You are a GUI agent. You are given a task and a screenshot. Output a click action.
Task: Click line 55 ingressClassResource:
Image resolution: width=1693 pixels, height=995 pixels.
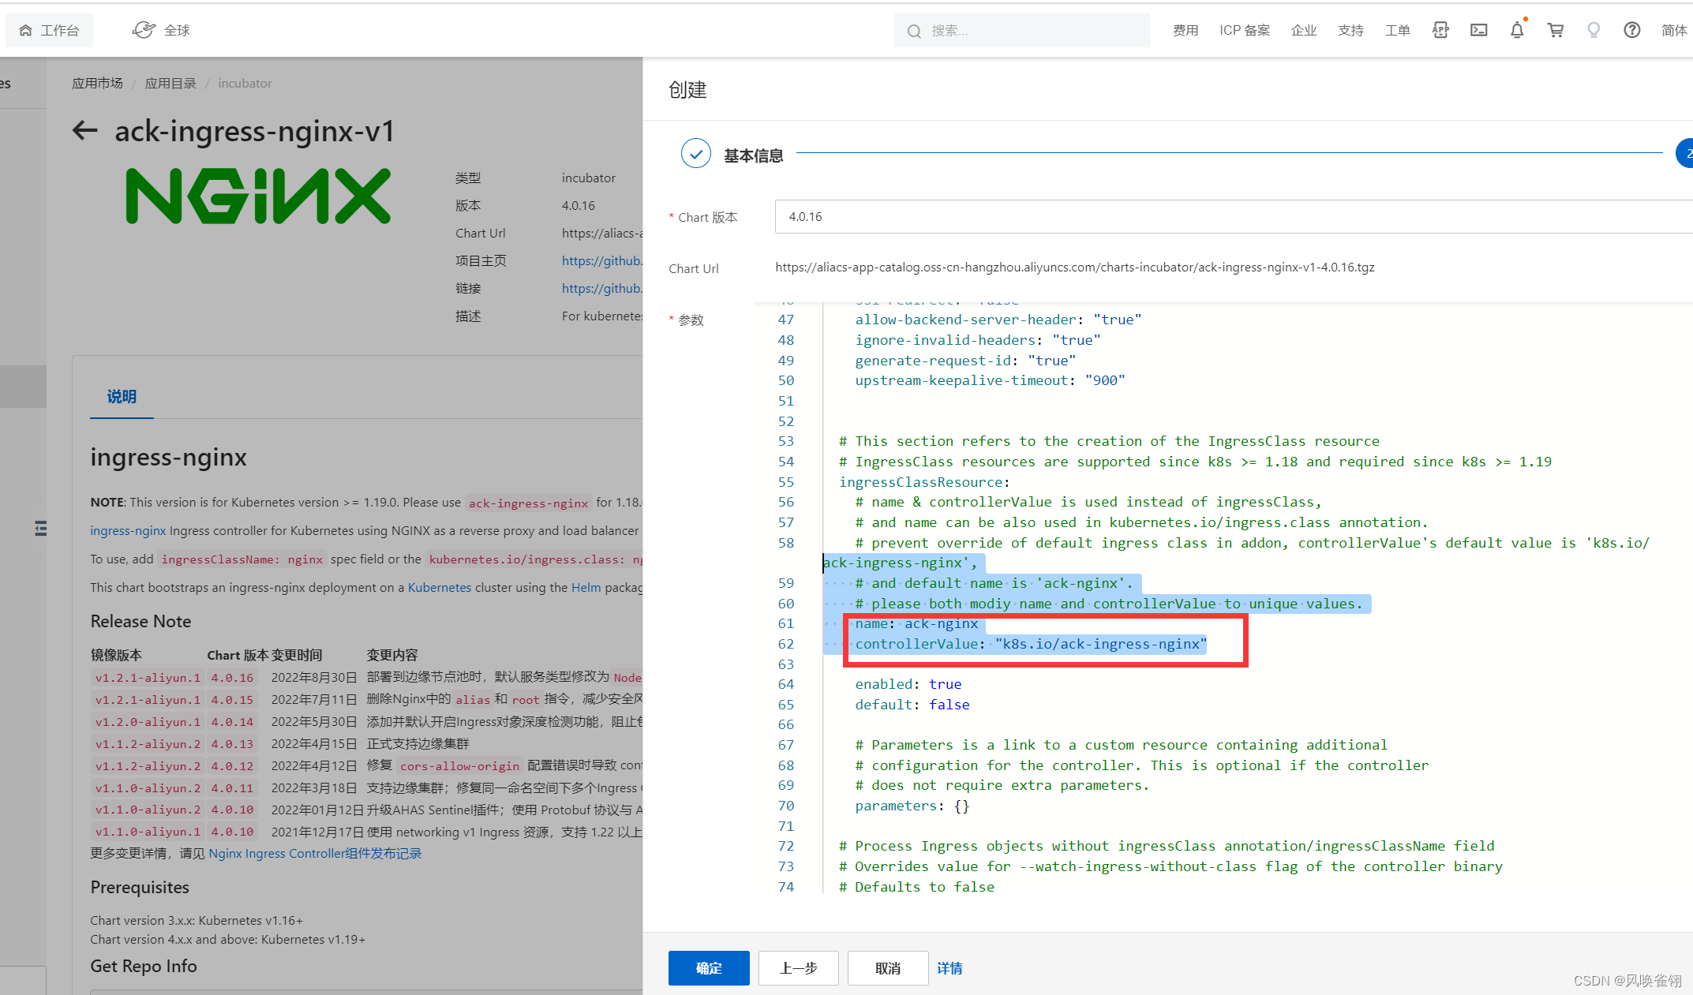click(x=924, y=482)
